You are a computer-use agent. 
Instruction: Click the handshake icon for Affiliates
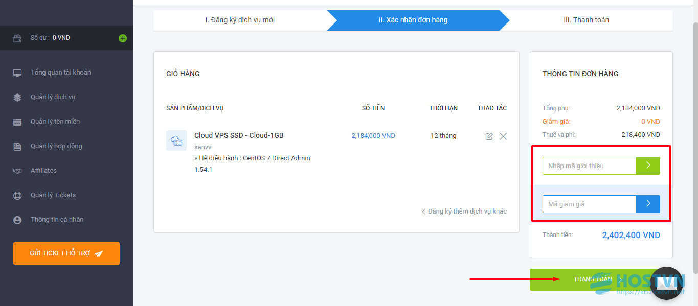tap(17, 171)
